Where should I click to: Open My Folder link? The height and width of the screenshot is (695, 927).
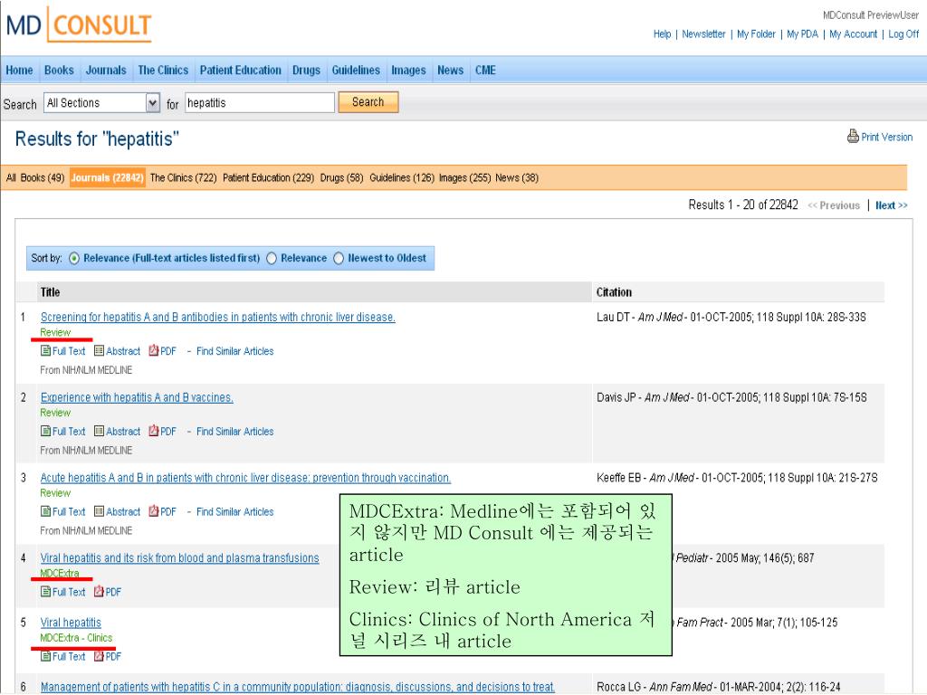tap(756, 34)
